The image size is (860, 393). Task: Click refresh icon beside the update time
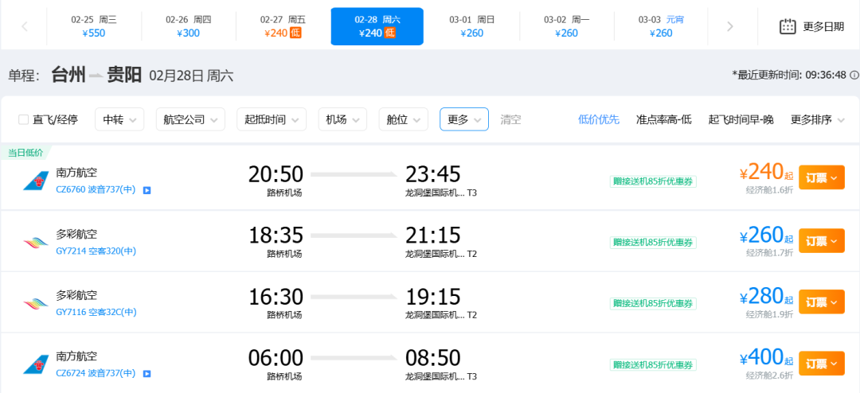pyautogui.click(x=854, y=75)
